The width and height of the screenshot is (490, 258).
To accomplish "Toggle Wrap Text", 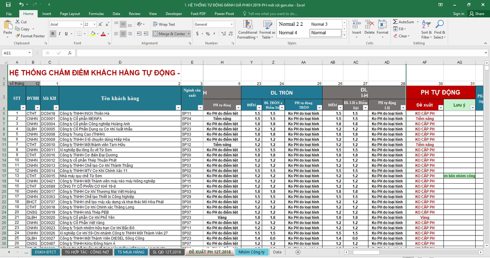I will (x=164, y=24).
